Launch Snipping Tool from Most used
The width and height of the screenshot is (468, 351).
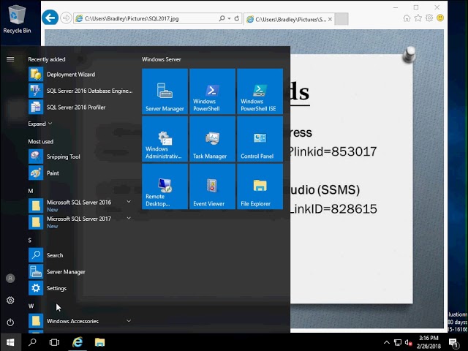[80, 156]
